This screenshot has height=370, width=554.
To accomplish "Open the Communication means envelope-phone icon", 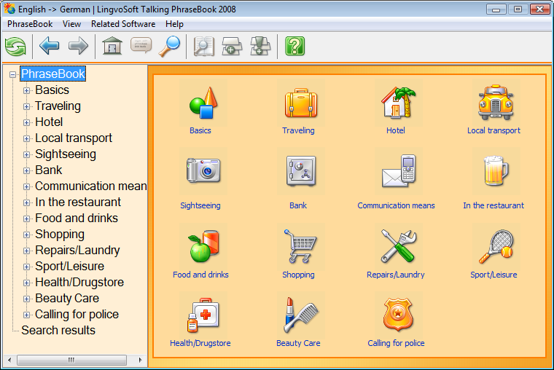I will (399, 171).
